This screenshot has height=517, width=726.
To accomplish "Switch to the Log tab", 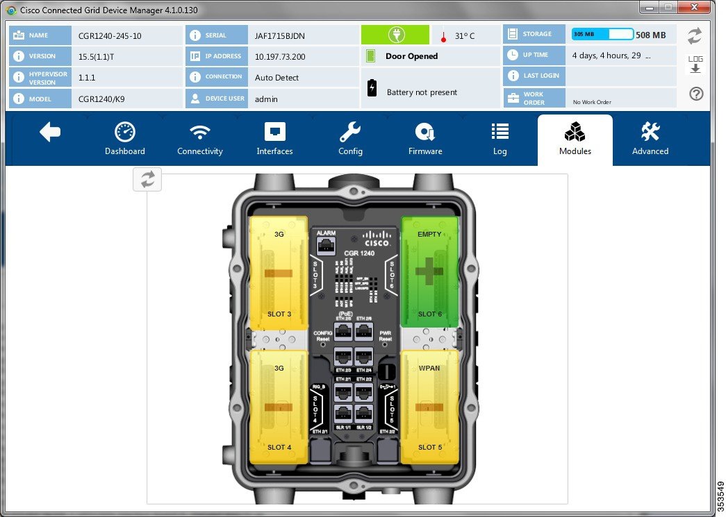I will pos(500,139).
